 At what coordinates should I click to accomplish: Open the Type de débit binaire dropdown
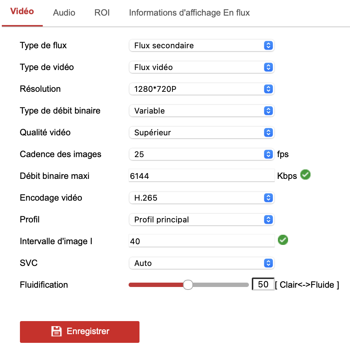201,111
